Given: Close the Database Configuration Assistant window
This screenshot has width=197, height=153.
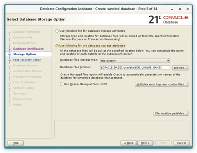Looking at the screenshot, I should point(188,9).
